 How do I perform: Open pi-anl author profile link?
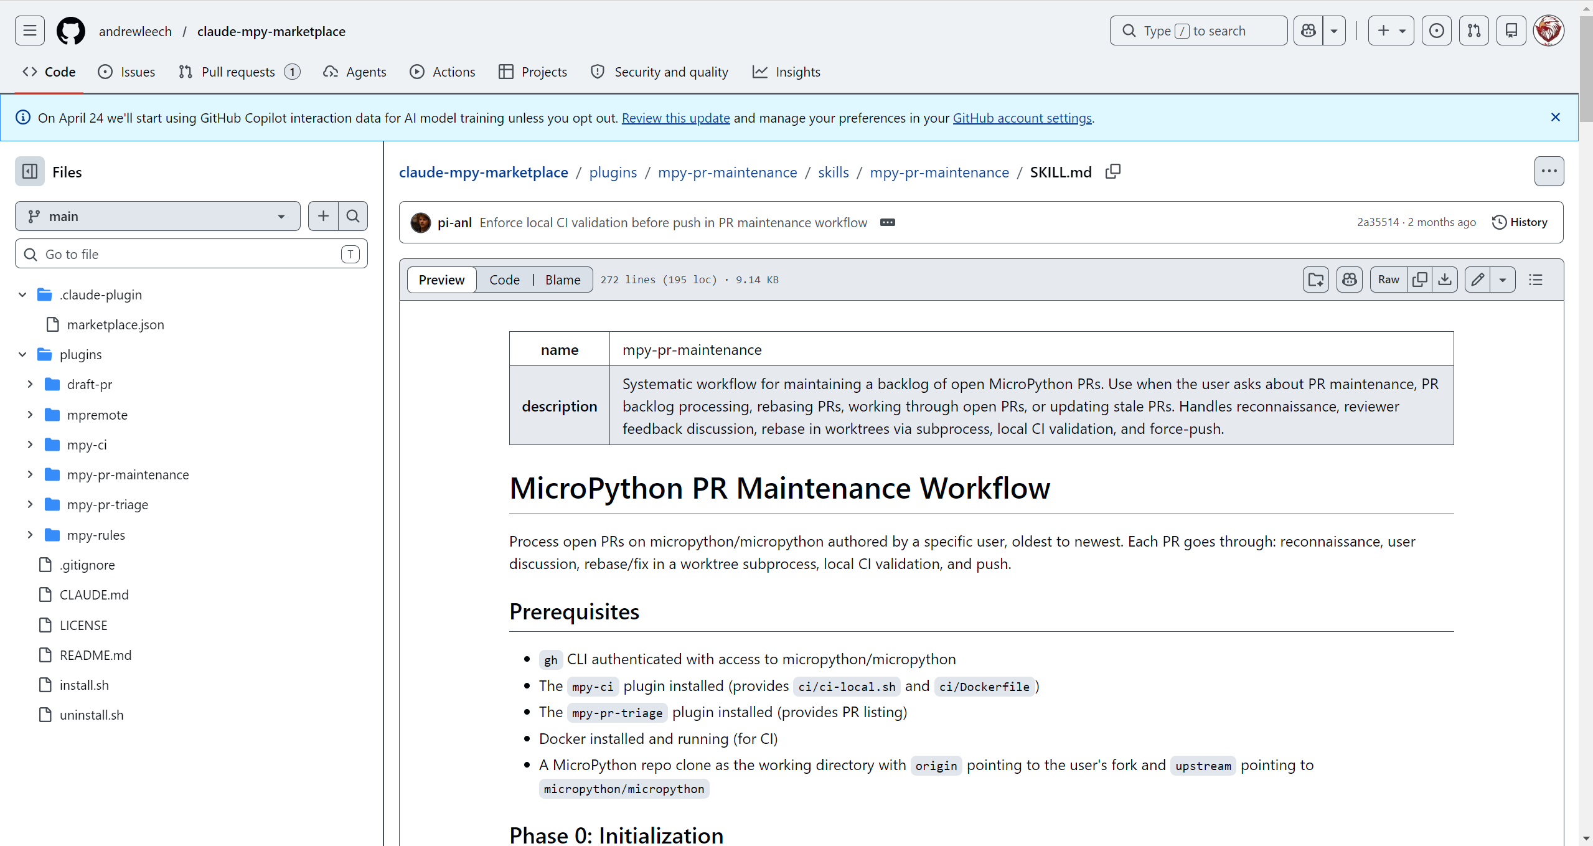(x=454, y=222)
